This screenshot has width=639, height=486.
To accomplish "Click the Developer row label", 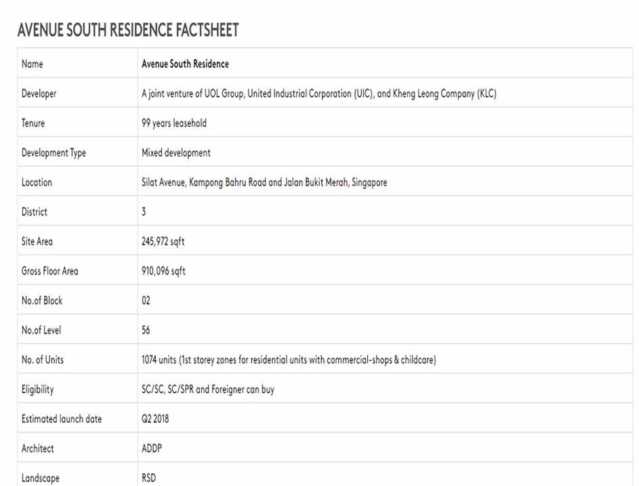I will [x=39, y=94].
